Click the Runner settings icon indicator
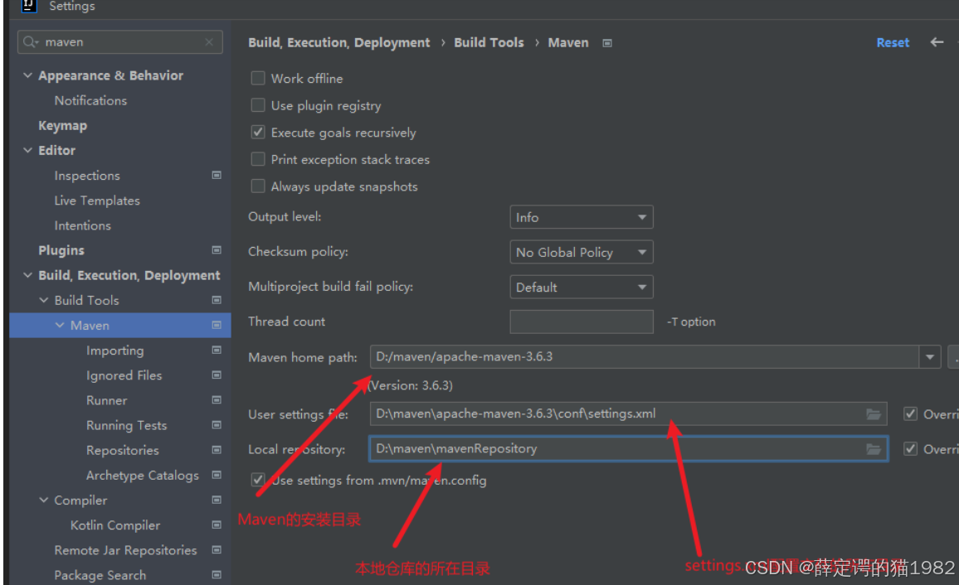This screenshot has height=585, width=959. pos(217,400)
